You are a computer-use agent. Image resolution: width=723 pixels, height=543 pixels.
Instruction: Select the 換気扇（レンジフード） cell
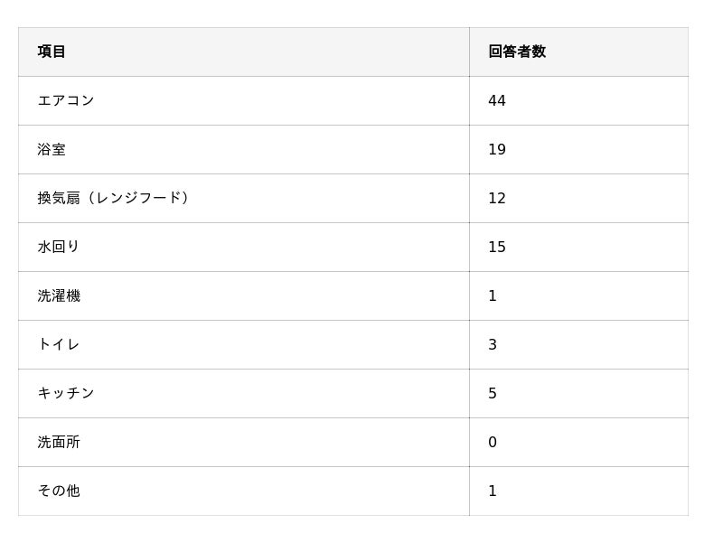[x=115, y=198]
